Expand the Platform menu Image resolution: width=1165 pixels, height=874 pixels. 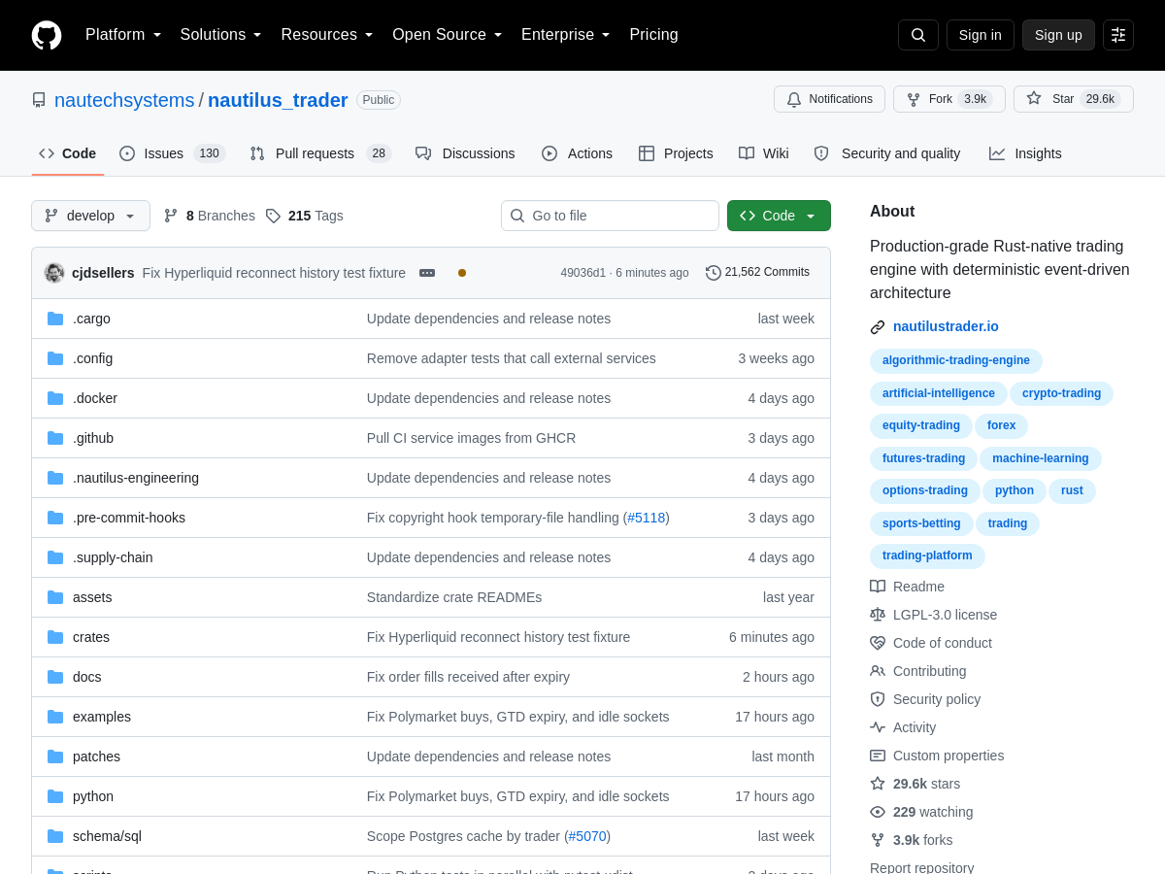[123, 35]
